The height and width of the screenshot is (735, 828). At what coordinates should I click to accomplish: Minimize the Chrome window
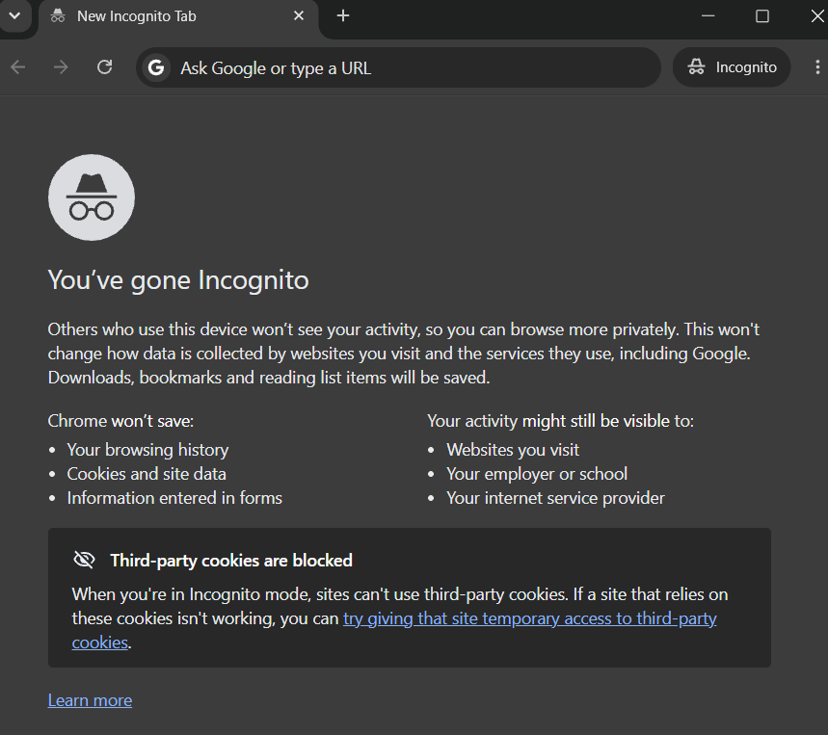coord(708,15)
